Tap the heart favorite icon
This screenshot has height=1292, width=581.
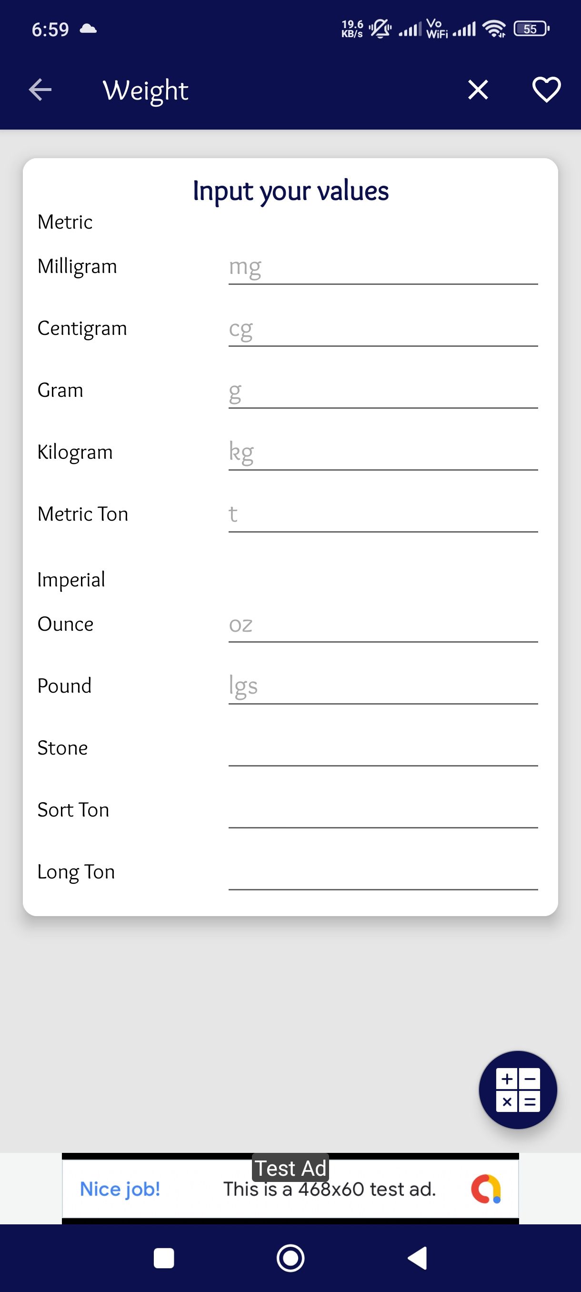pyautogui.click(x=545, y=91)
